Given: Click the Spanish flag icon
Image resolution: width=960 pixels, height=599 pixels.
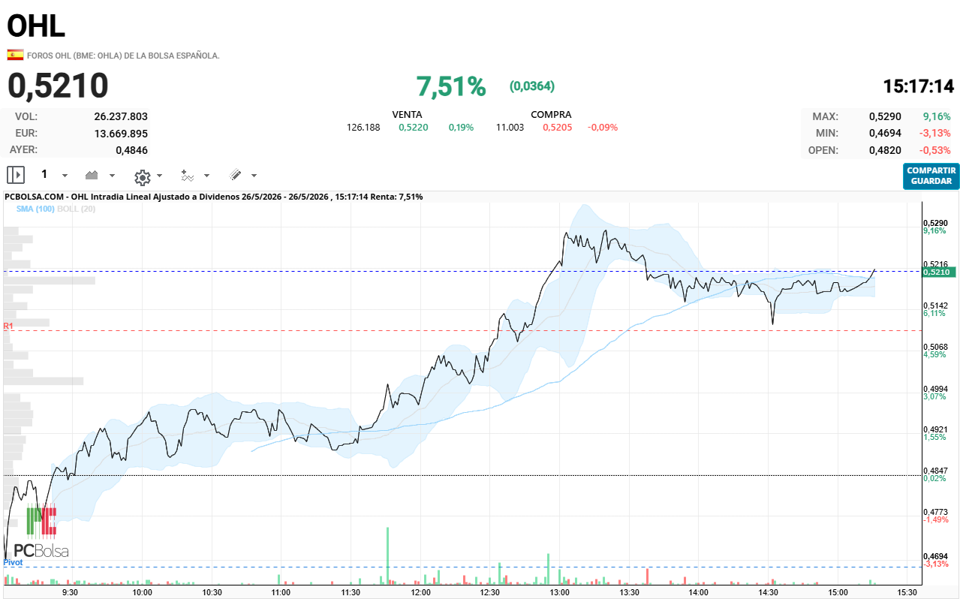Looking at the screenshot, I should click(x=15, y=55).
